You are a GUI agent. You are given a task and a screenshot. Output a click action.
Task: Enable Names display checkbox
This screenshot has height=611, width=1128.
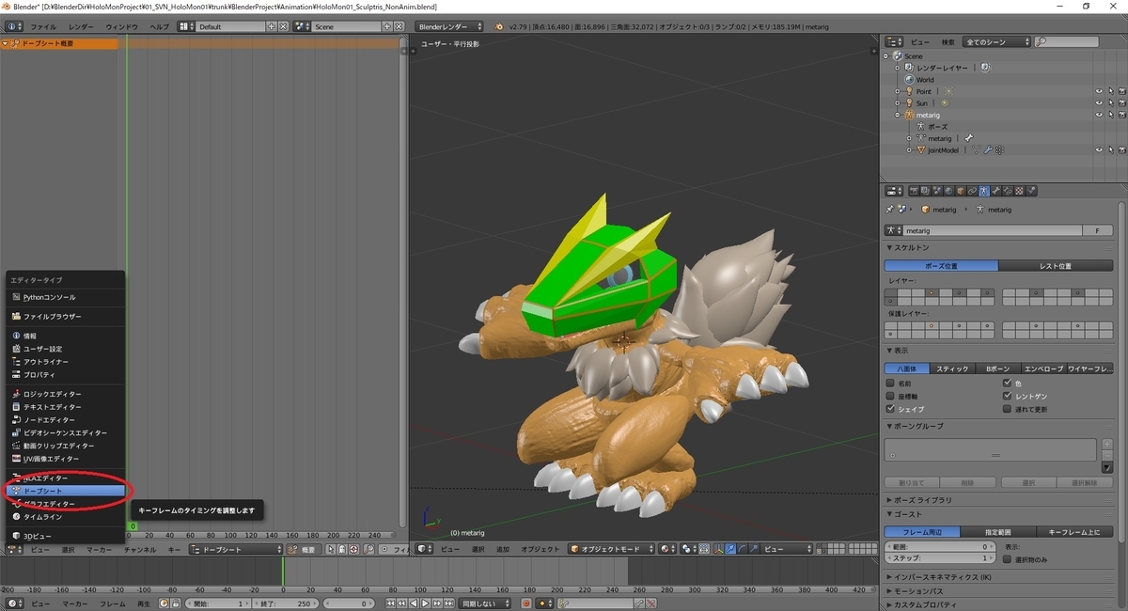(x=891, y=384)
